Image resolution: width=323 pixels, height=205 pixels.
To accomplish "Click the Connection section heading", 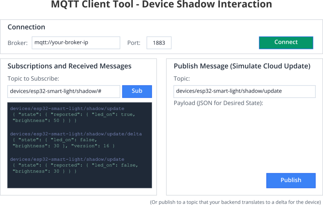I will [x=26, y=27].
